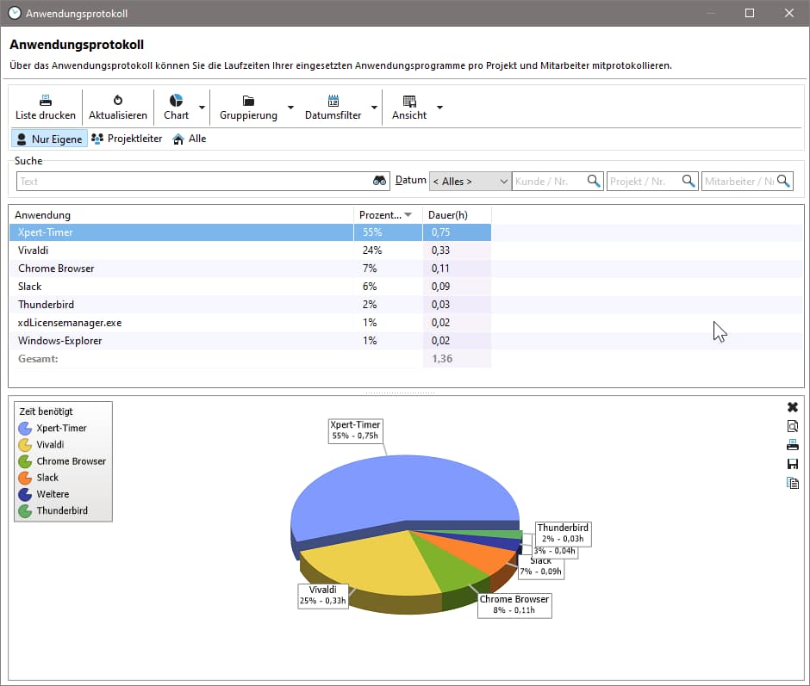The image size is (810, 686).
Task: Click the Ansicht table icon
Action: 409,102
